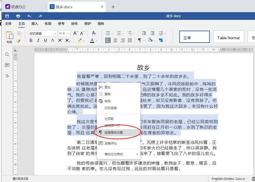
Task: Toggle italic formatting
Action: pyautogui.click(x=38, y=40)
